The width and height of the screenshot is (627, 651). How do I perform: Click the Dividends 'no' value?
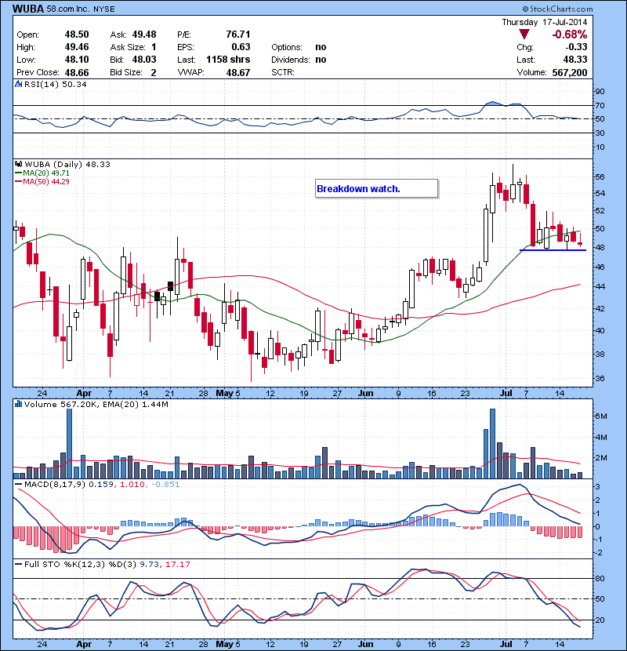(321, 60)
